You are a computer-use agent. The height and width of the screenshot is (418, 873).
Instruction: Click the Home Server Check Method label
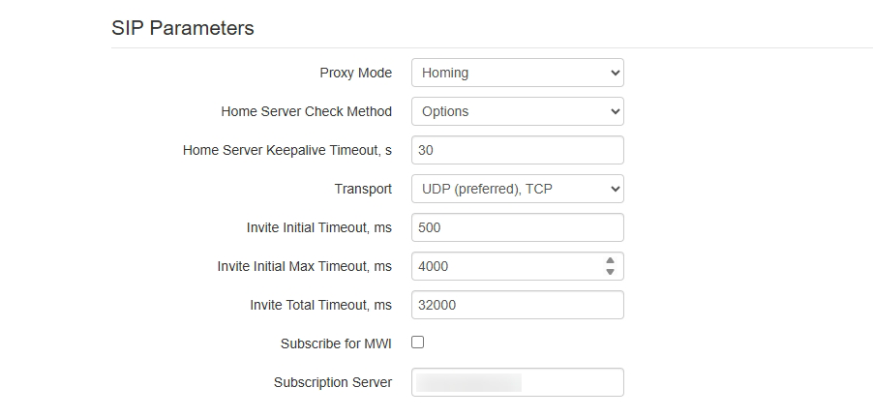pyautogui.click(x=306, y=111)
